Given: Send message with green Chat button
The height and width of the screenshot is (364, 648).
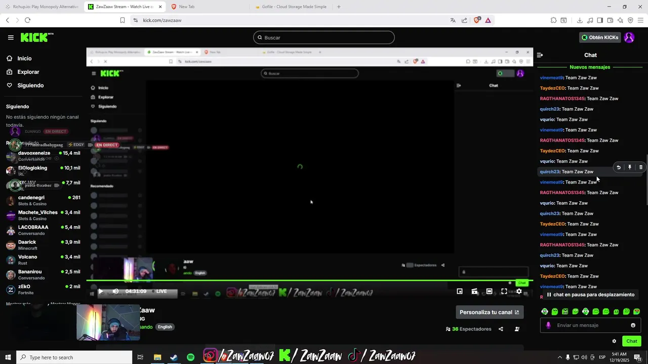Looking at the screenshot, I should (632, 341).
